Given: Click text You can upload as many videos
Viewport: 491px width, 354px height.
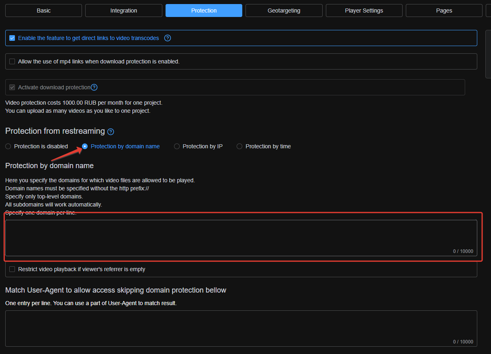Looking at the screenshot, I should point(78,111).
